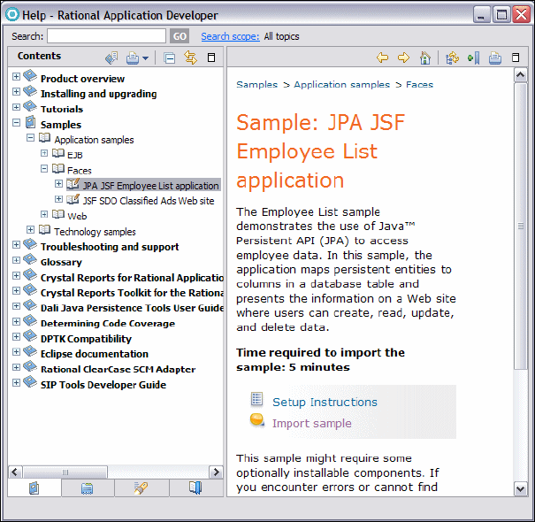Expand the Tutorials node
This screenshot has width=535, height=522.
pos(16,107)
